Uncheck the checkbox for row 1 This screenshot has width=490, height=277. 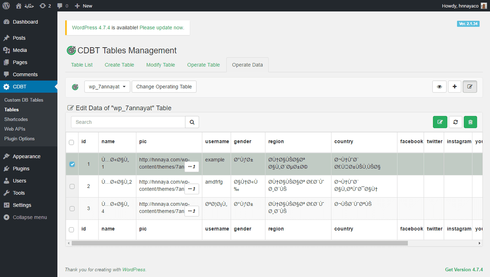click(x=72, y=164)
